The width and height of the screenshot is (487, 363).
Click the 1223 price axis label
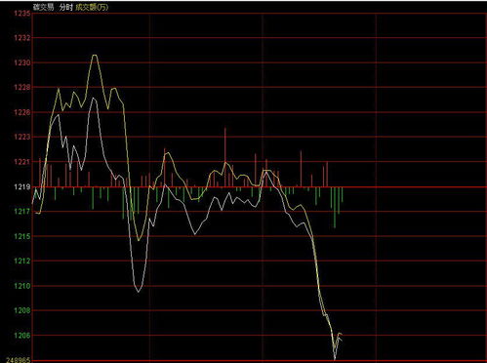[22, 137]
